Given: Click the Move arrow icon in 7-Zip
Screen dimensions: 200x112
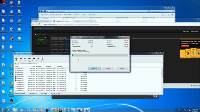Looking at the screenshot, I should [x=34, y=59].
